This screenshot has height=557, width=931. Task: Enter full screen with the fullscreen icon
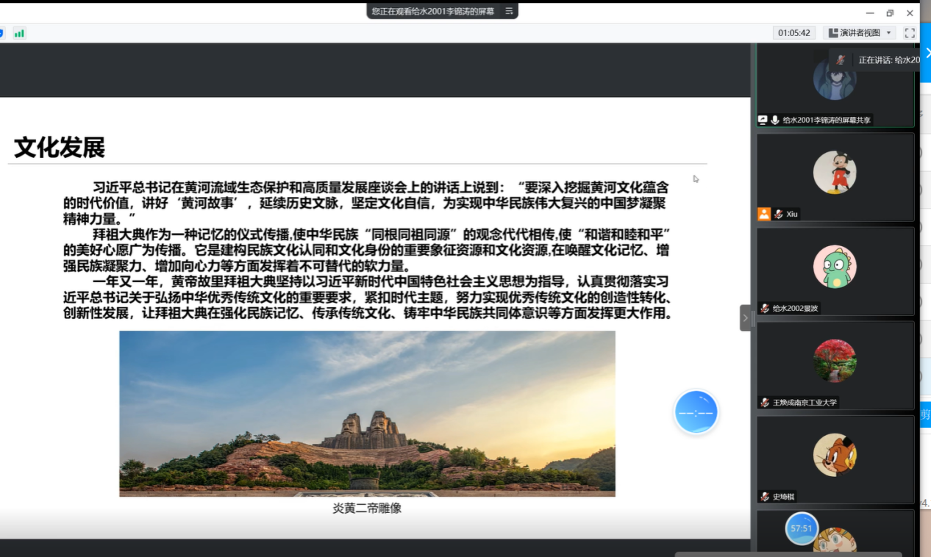point(910,33)
